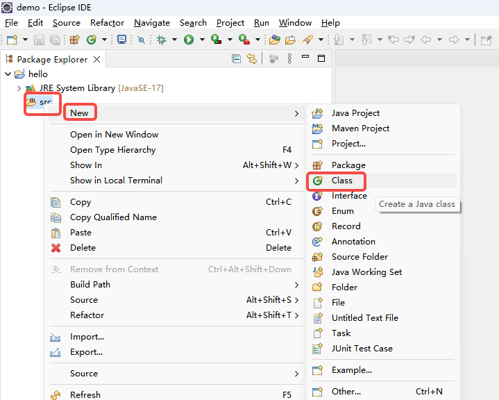Choose Other... from the New submenu
Image resolution: width=499 pixels, height=400 pixels.
(x=382, y=392)
